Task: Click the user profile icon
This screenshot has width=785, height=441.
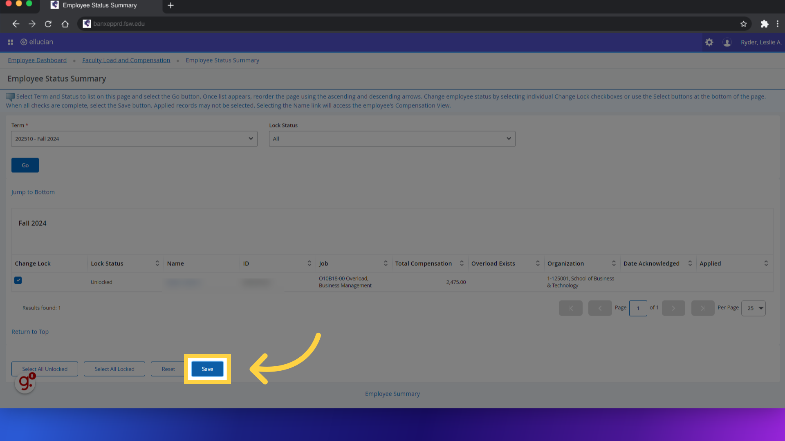Action: point(727,42)
